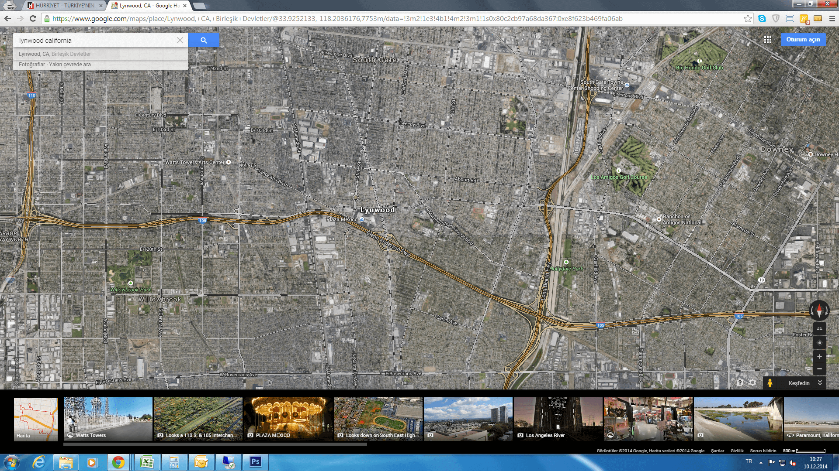
Task: Click the compass to reset north
Action: click(x=819, y=311)
